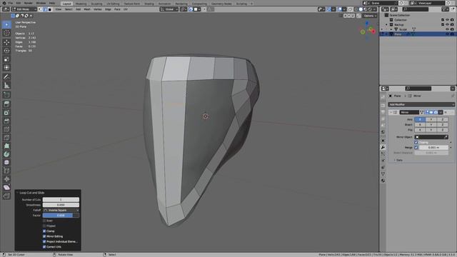This screenshot has width=457, height=257.
Task: Click the Mirror Axis X button
Action: 420,119
